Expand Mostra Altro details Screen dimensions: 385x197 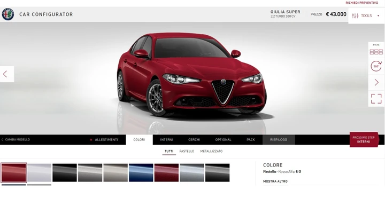pos(275,182)
